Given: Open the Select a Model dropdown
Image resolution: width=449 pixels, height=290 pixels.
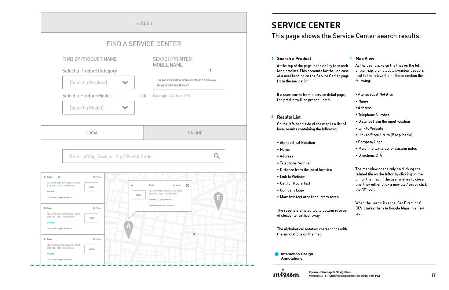Looking at the screenshot, I should (x=98, y=108).
